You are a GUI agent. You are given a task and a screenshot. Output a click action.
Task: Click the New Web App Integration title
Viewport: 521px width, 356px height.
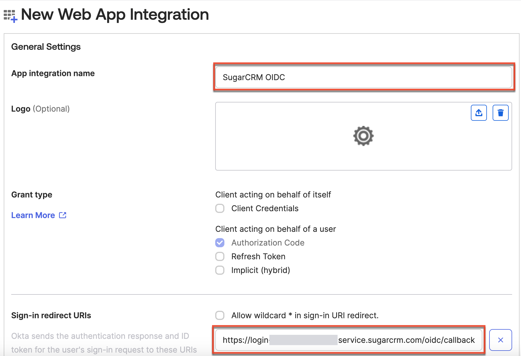tap(115, 14)
